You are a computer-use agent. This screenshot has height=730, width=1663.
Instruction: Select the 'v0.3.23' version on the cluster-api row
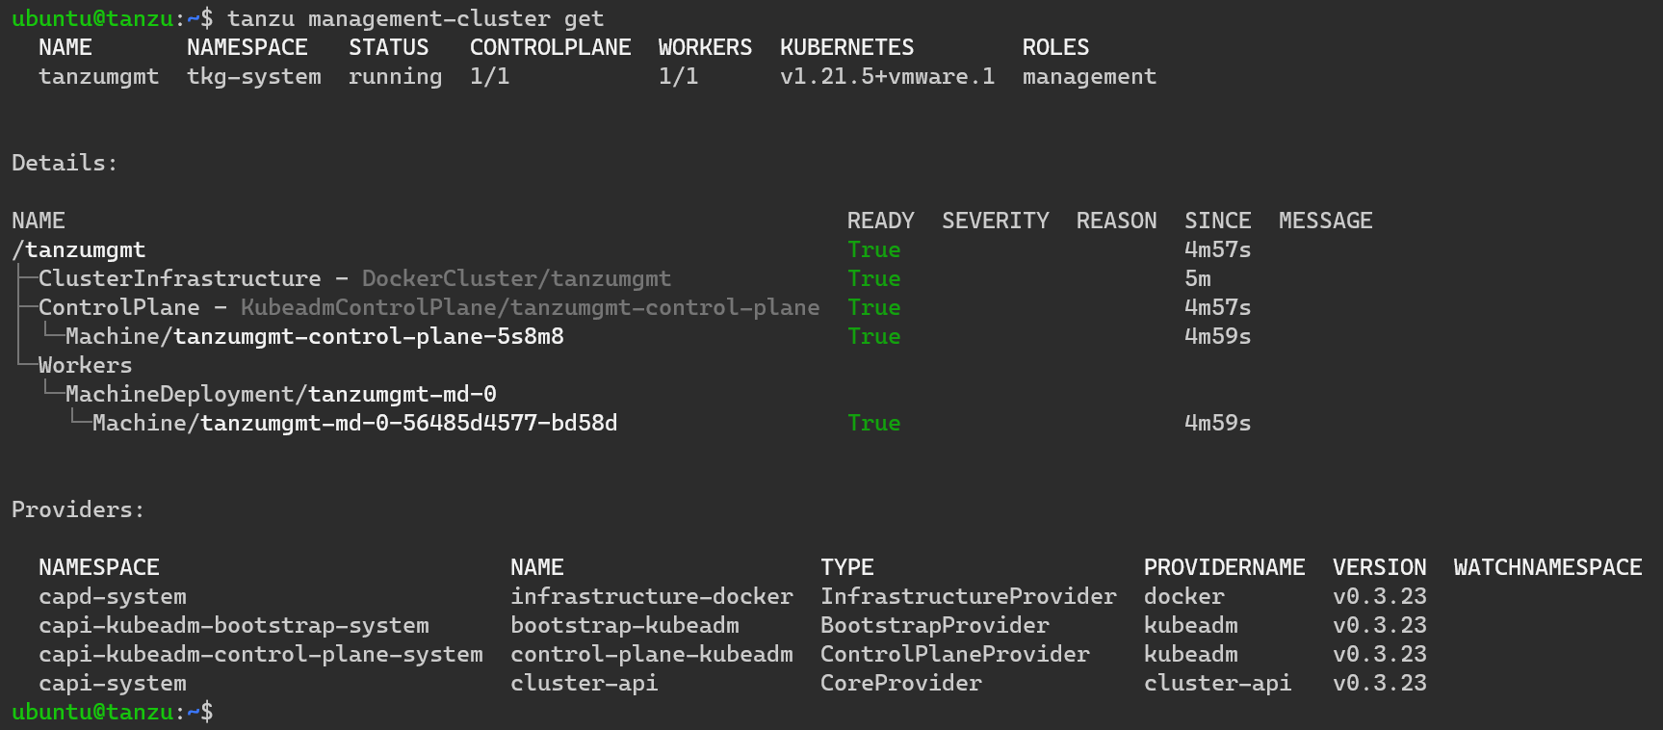point(1380,683)
